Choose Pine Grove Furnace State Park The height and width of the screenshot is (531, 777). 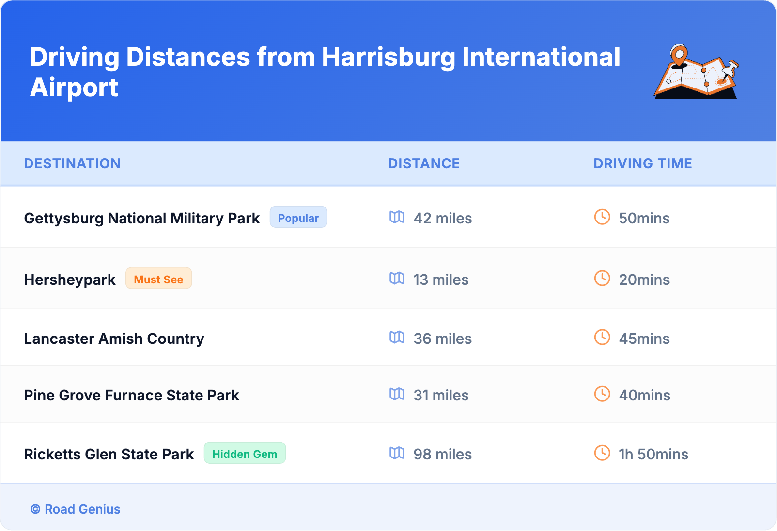pos(131,395)
